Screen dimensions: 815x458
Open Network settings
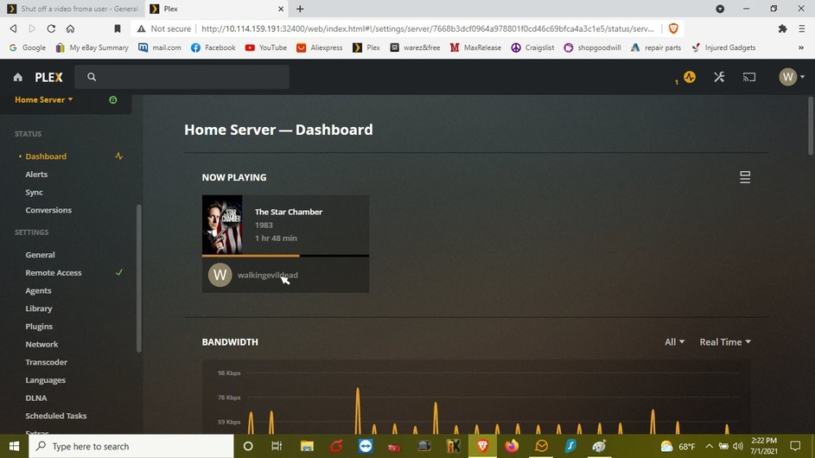coord(41,344)
